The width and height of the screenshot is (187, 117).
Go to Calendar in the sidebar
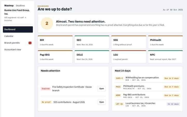[18, 36]
